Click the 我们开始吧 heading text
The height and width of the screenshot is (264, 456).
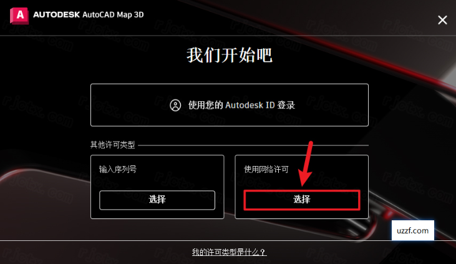[x=230, y=56]
